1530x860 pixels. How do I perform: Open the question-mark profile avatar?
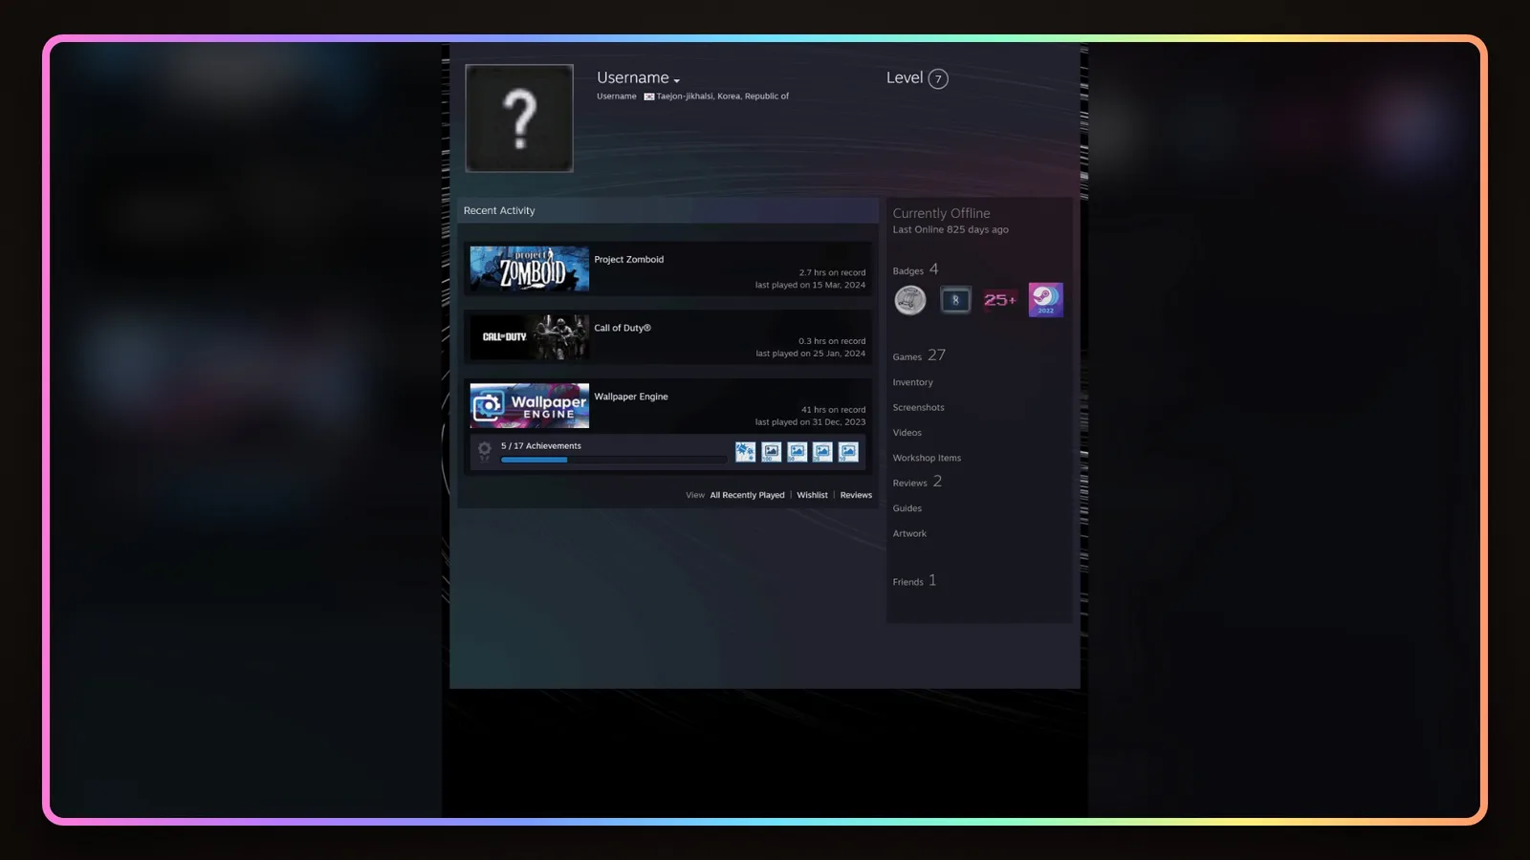coord(519,118)
